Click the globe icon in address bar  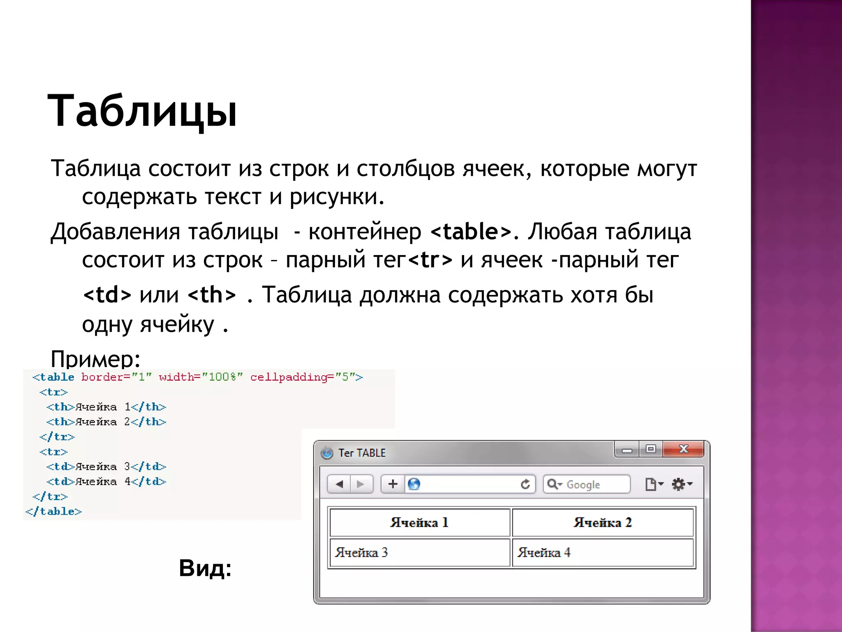pyautogui.click(x=414, y=484)
